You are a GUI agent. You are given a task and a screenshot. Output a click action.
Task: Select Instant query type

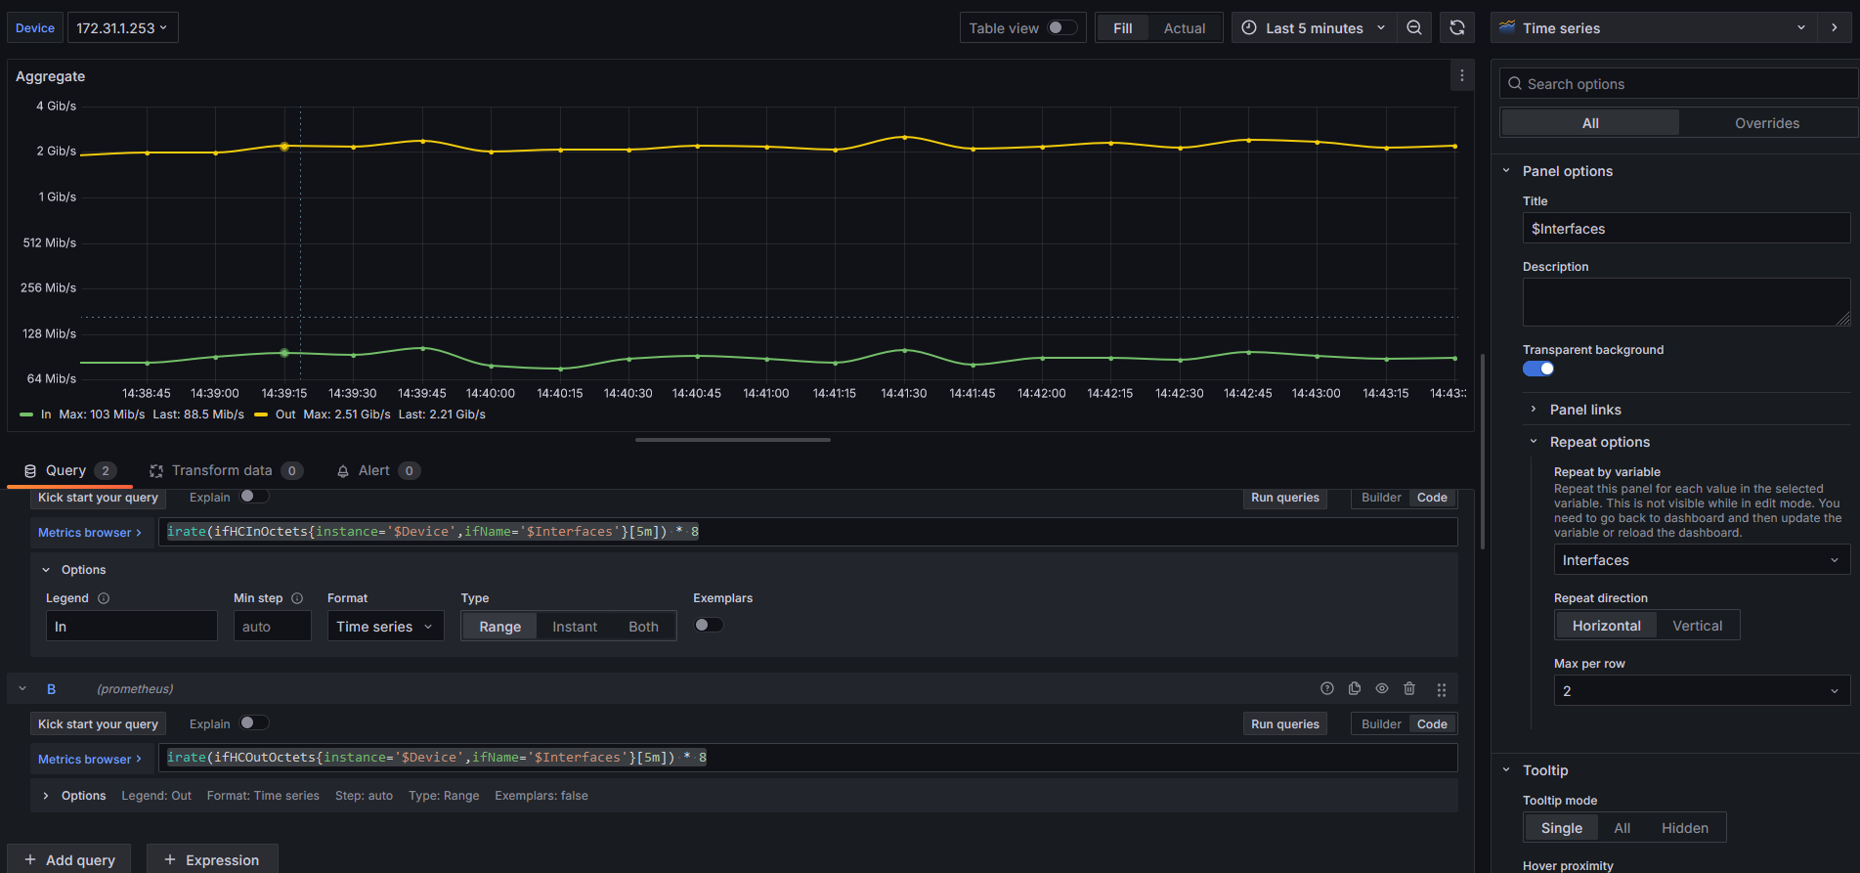575,627
